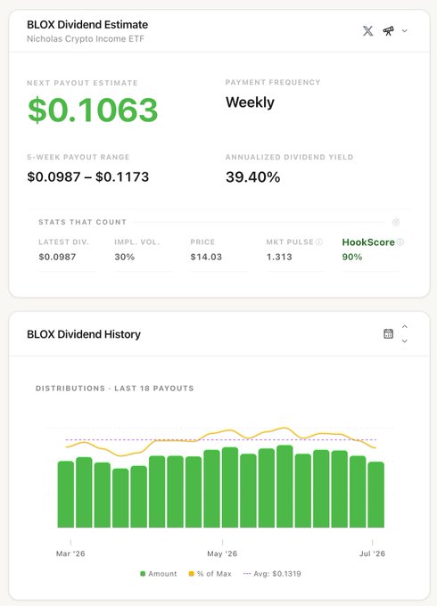Toggle the Amount legend entry
The image size is (437, 606).
tap(159, 574)
